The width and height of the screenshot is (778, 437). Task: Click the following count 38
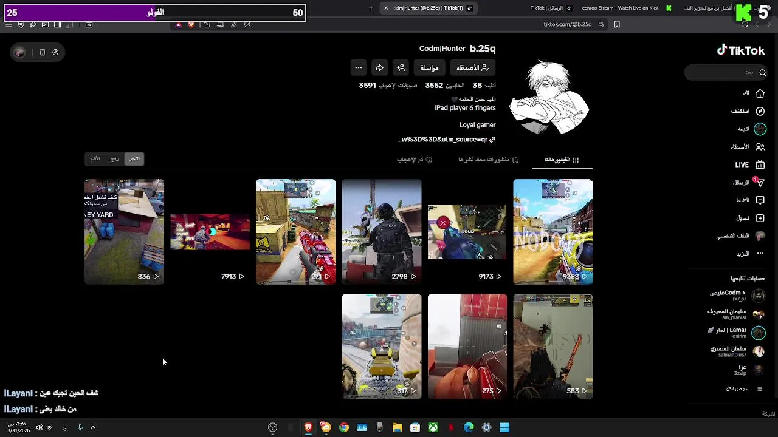click(x=477, y=86)
